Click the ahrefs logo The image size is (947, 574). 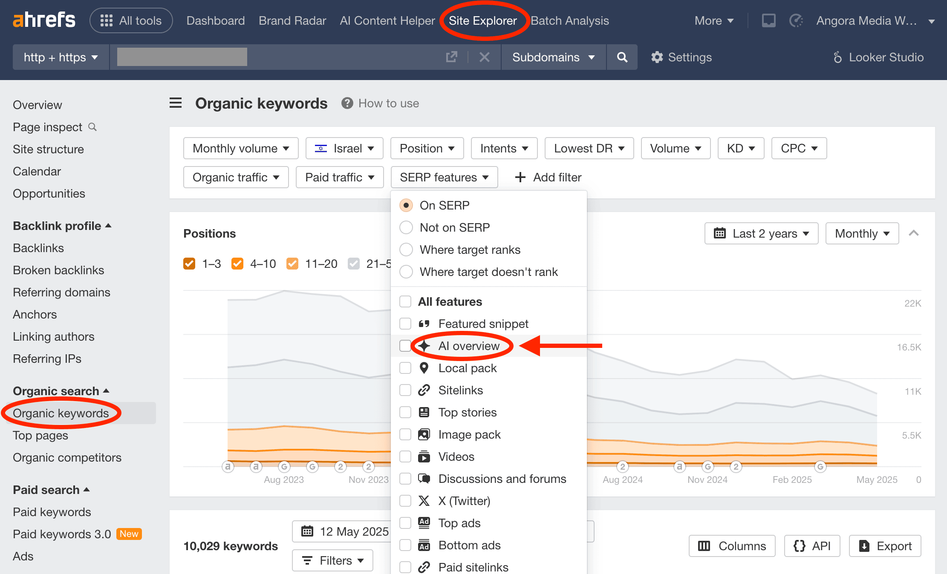(x=44, y=20)
